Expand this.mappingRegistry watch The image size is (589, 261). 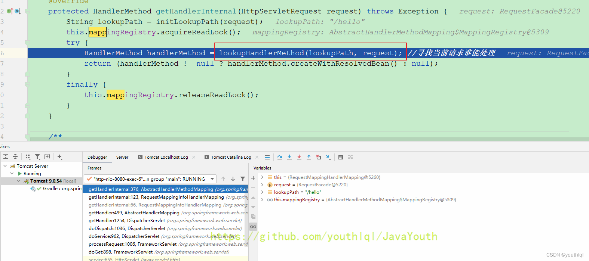coord(262,199)
